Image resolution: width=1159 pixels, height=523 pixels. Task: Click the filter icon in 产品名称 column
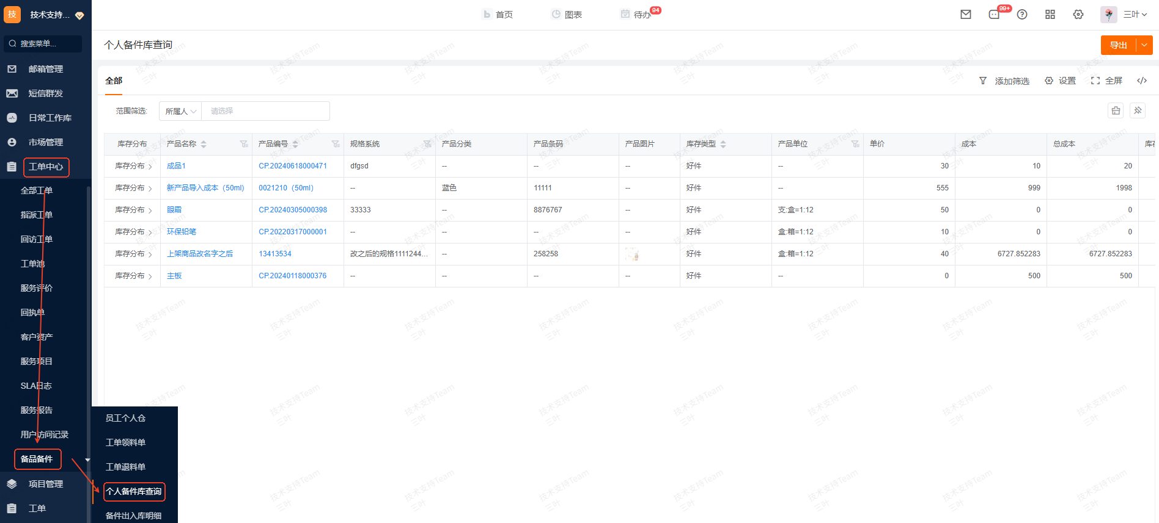point(244,144)
